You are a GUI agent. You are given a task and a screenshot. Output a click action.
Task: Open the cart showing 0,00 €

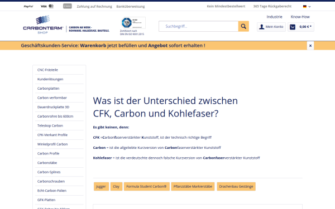click(301, 27)
